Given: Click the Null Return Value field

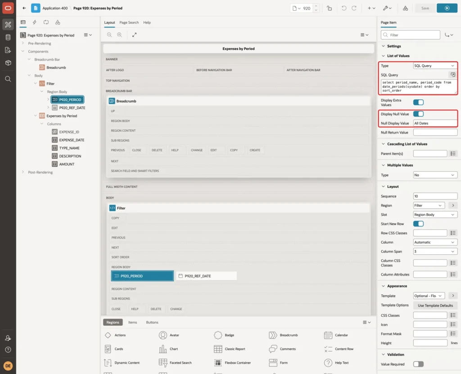Looking at the screenshot, I should (x=435, y=133).
